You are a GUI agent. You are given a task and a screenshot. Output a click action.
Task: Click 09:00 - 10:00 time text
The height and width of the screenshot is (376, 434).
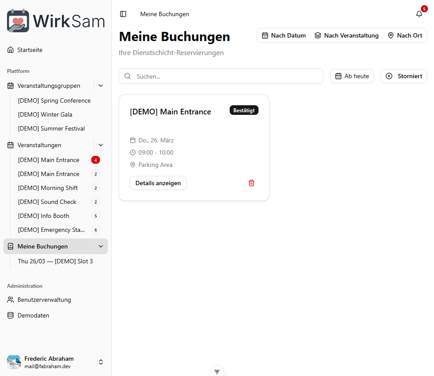[156, 152]
